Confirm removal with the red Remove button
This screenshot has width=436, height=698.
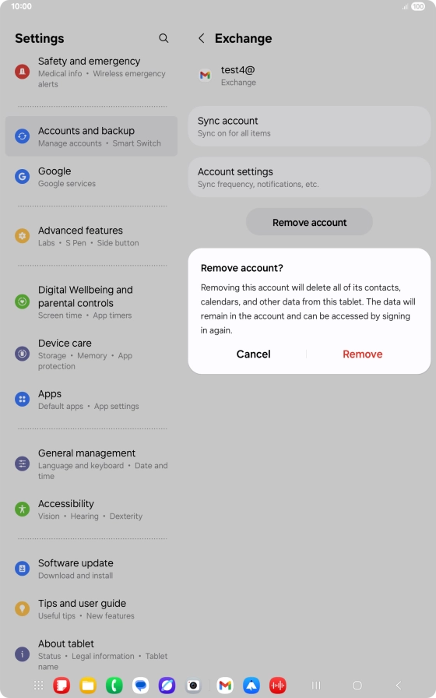pos(363,354)
